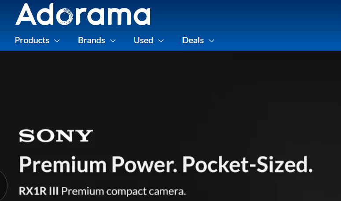Click the dotted circle 'o' in Adorama logo
Viewport: 341px width, 201px height.
65,17
